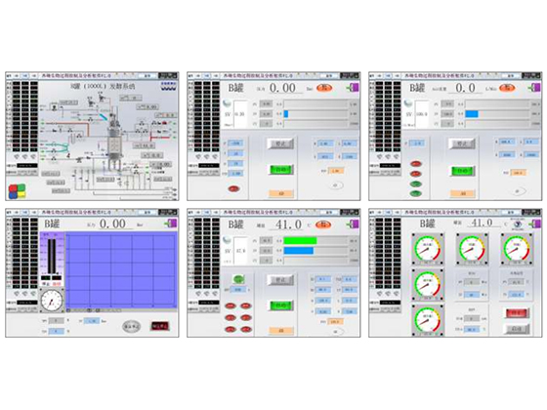Viewport: 547px width, 410px height.
Task: Click the top-middle dial gauge in gauges panel
Action: click(472, 249)
